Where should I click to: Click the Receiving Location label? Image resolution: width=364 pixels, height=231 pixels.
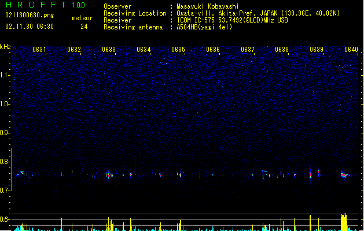tap(135, 13)
